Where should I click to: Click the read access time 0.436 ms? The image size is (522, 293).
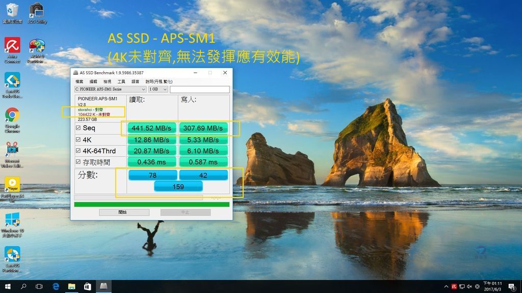151,162
